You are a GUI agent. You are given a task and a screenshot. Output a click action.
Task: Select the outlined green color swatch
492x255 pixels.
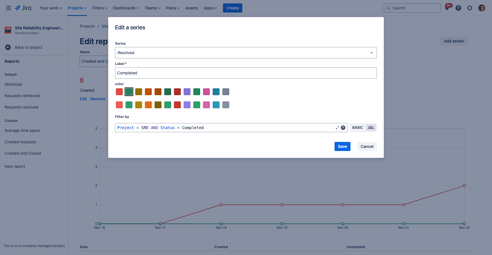pos(129,92)
